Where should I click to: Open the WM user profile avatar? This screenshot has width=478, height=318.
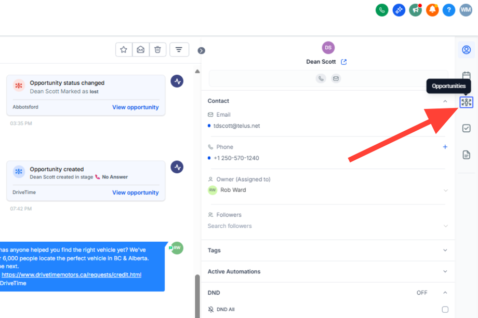point(466,10)
